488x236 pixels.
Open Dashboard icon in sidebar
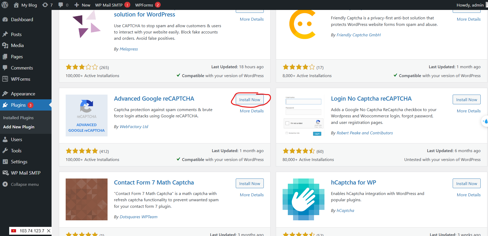click(x=5, y=20)
